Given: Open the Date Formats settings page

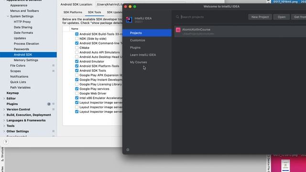Looking at the screenshot, I should pyautogui.click(x=23, y=33).
